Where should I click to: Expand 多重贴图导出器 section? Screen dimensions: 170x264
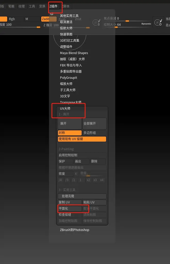[x=71, y=72]
